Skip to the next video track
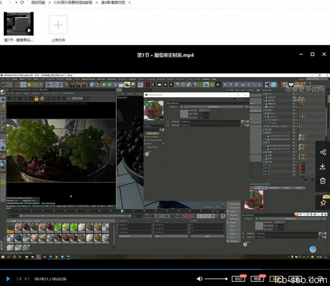Screen dimensions: 330x286 [27, 279]
